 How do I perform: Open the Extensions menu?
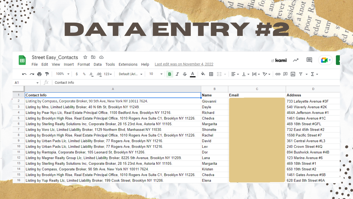[x=128, y=64]
